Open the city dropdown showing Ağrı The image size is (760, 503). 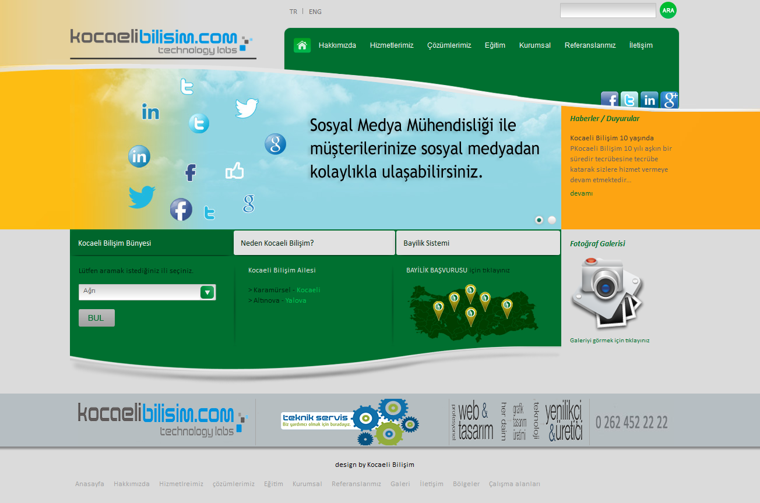pyautogui.click(x=147, y=292)
